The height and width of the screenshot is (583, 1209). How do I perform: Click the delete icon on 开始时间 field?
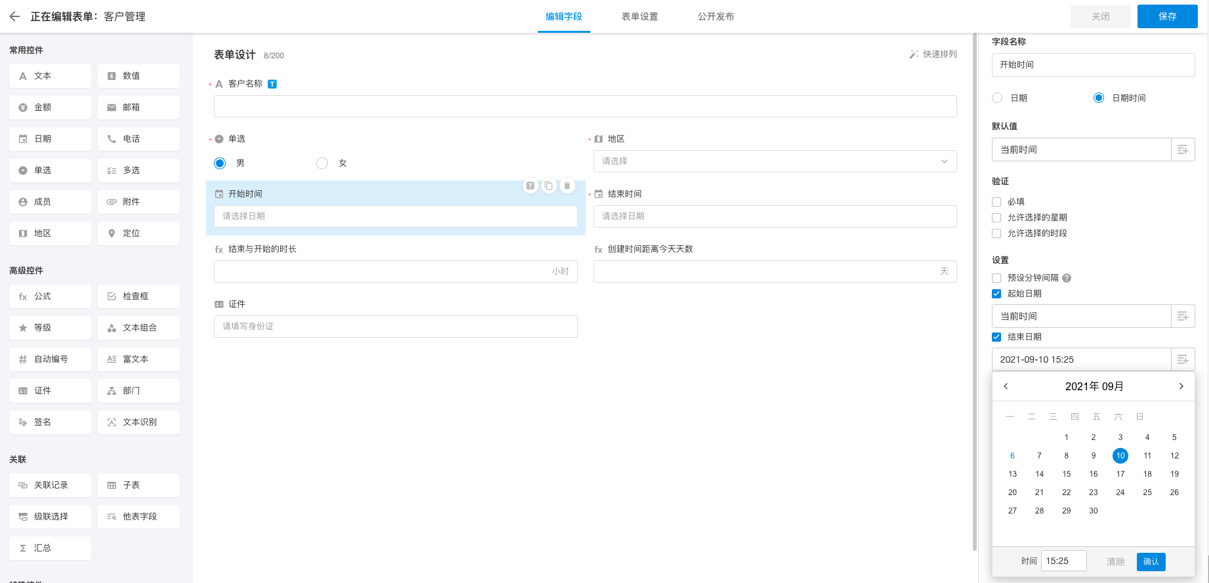point(567,186)
